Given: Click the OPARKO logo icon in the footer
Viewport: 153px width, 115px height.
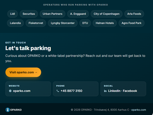Looking at the screenshot, I should (8, 110).
